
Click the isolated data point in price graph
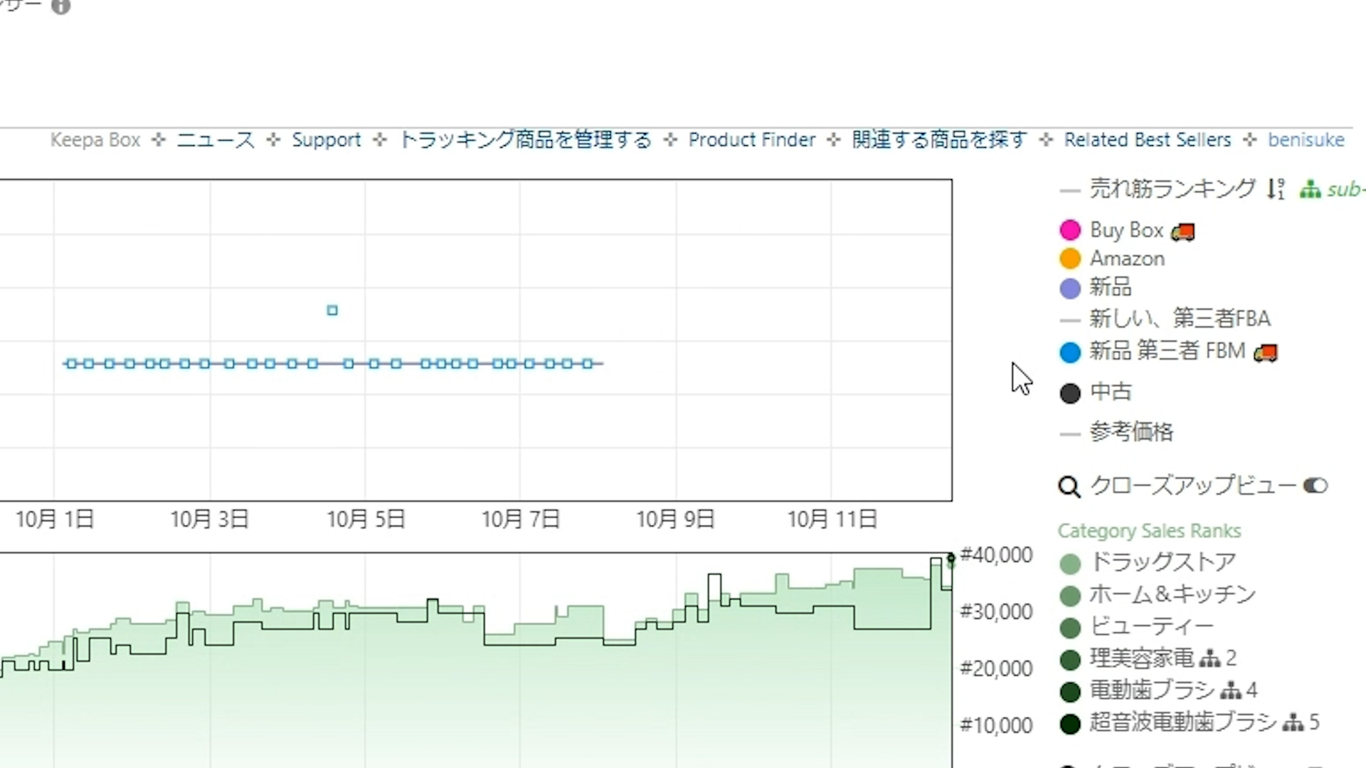(332, 310)
